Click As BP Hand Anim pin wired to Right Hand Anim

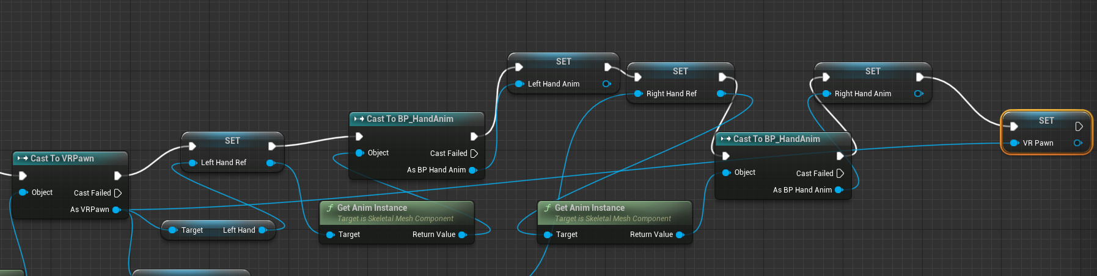point(839,190)
